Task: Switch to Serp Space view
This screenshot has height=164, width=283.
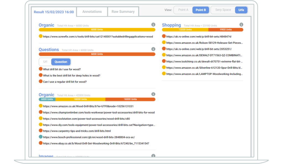Action: click(x=223, y=10)
